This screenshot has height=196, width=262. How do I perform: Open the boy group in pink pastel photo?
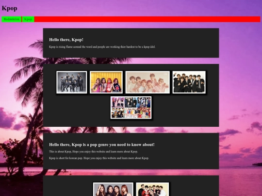pos(147,82)
